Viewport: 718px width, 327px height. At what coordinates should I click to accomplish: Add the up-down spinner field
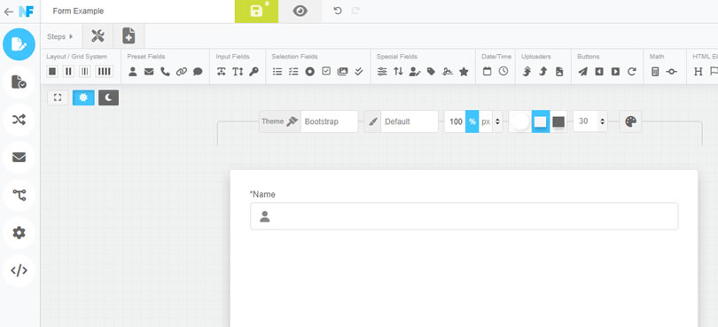(398, 72)
